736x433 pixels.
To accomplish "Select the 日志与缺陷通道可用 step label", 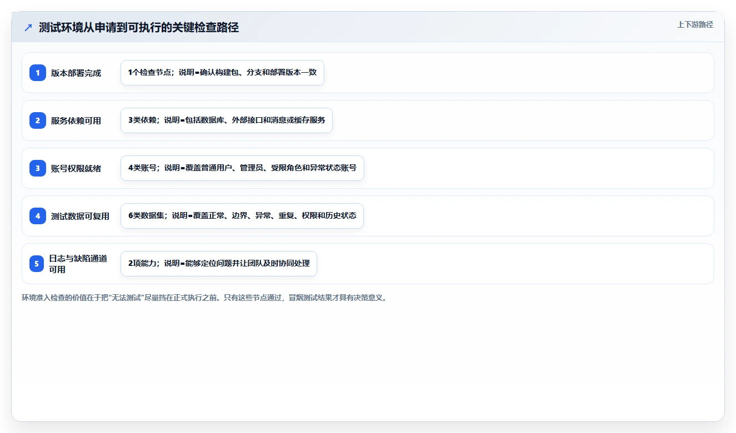I will [78, 264].
